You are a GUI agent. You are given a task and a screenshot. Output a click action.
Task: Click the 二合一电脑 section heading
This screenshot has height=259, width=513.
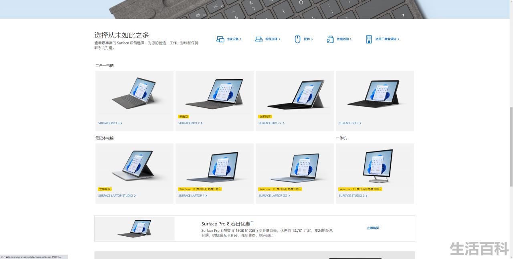coord(105,66)
